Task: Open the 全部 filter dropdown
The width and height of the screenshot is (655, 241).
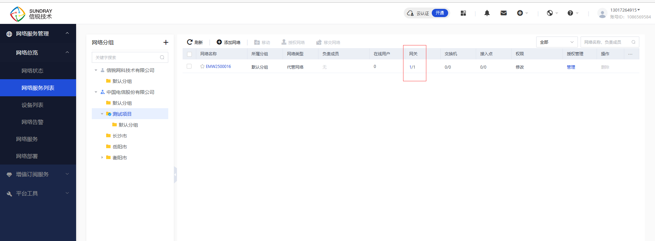Action: [x=557, y=42]
